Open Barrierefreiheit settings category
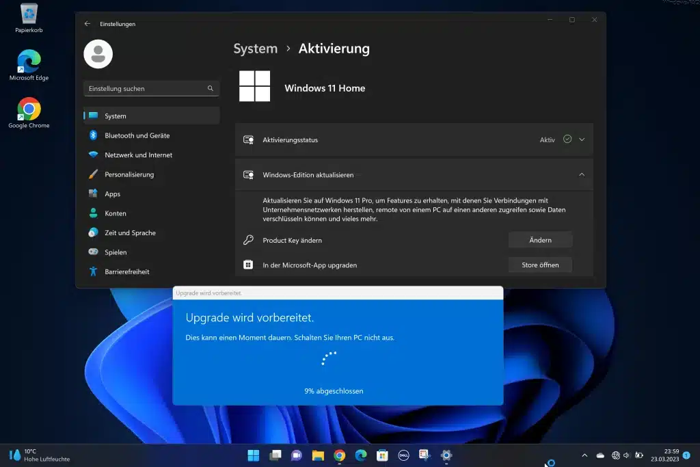 pyautogui.click(x=151, y=271)
